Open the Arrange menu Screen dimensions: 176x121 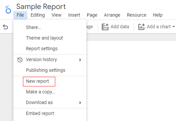(112, 15)
